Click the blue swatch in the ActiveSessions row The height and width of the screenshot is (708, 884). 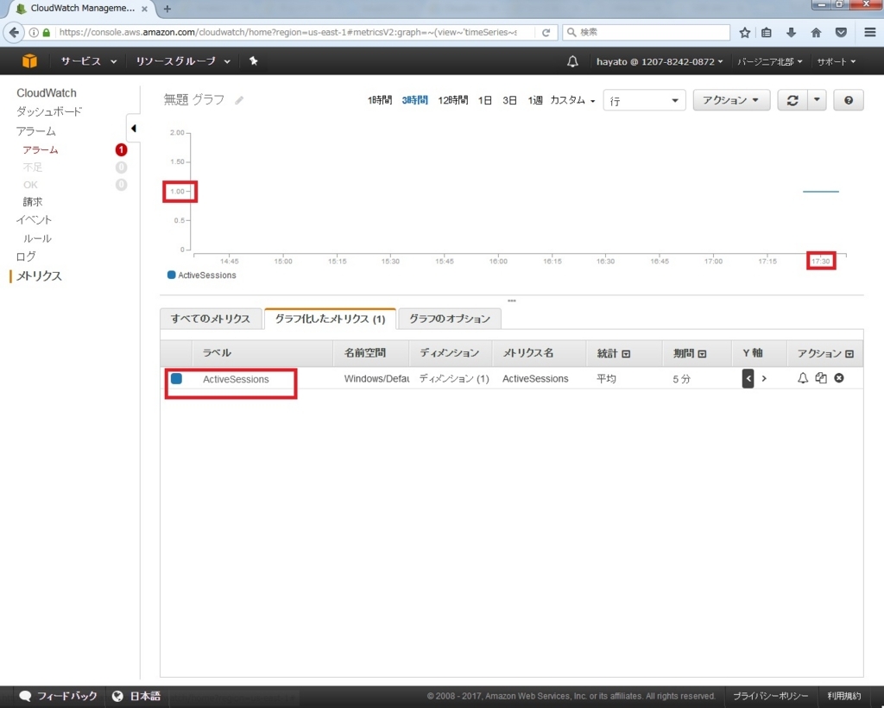point(176,378)
